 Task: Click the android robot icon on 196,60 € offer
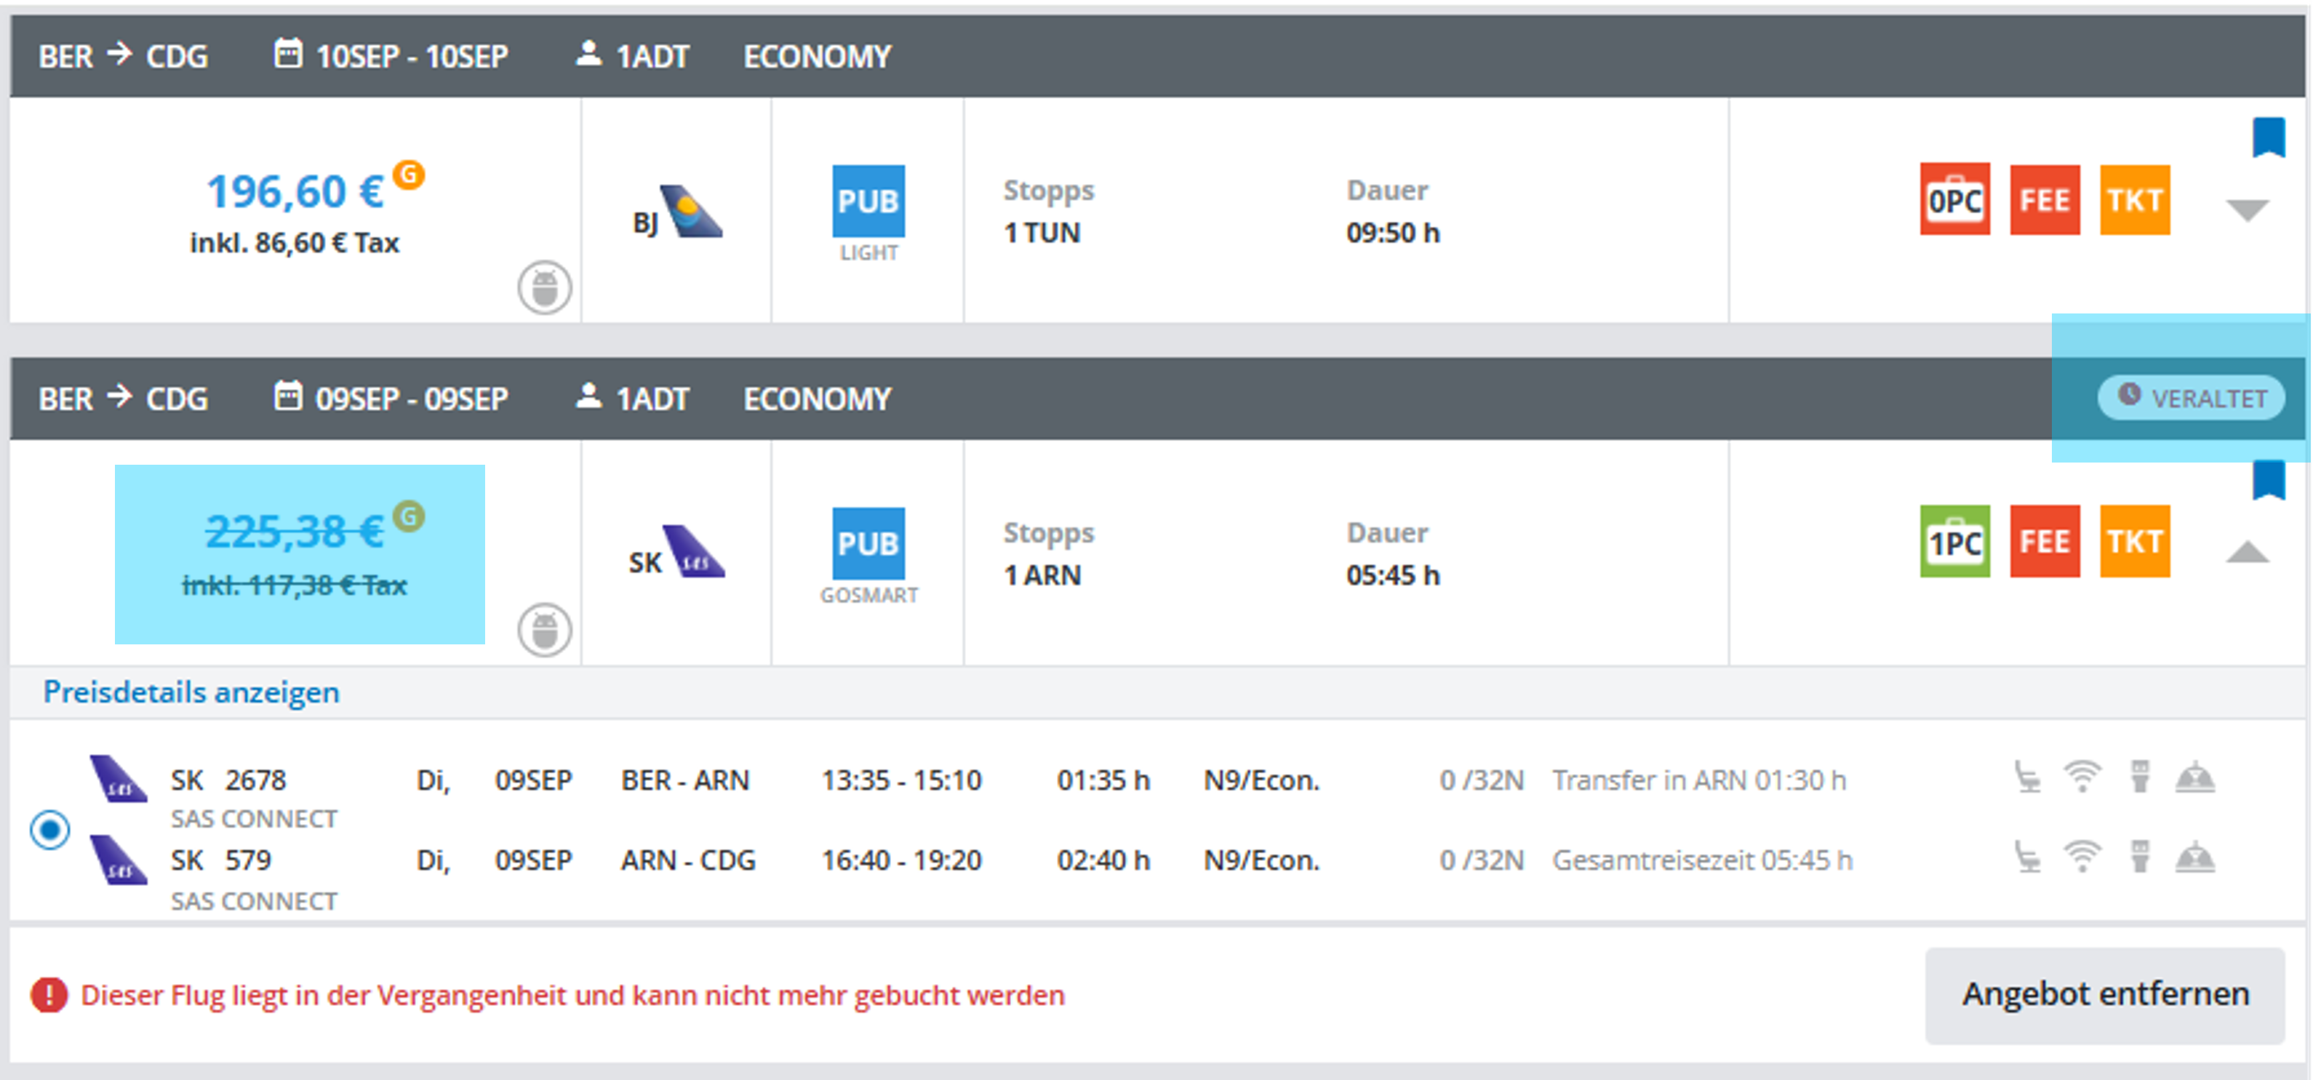(x=544, y=287)
